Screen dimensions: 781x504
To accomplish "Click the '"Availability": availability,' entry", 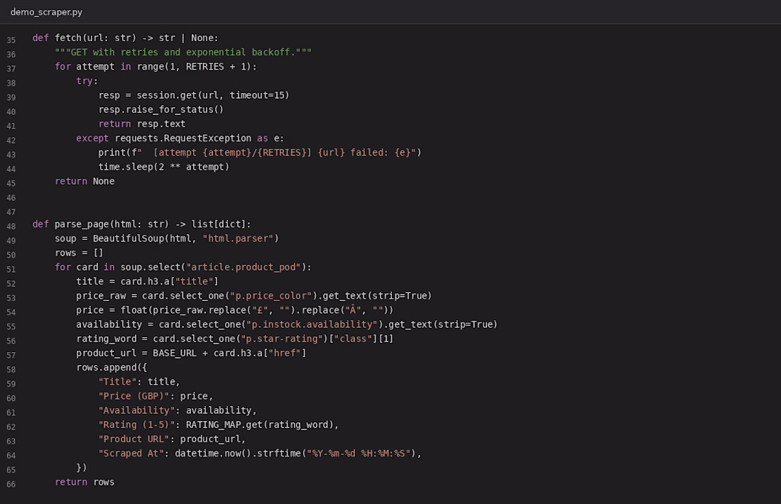I will pos(177,411).
